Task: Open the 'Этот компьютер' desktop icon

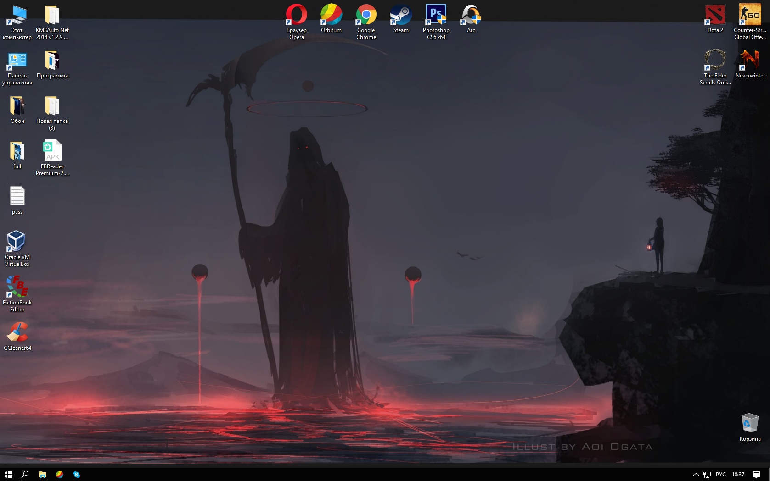Action: coord(17,22)
